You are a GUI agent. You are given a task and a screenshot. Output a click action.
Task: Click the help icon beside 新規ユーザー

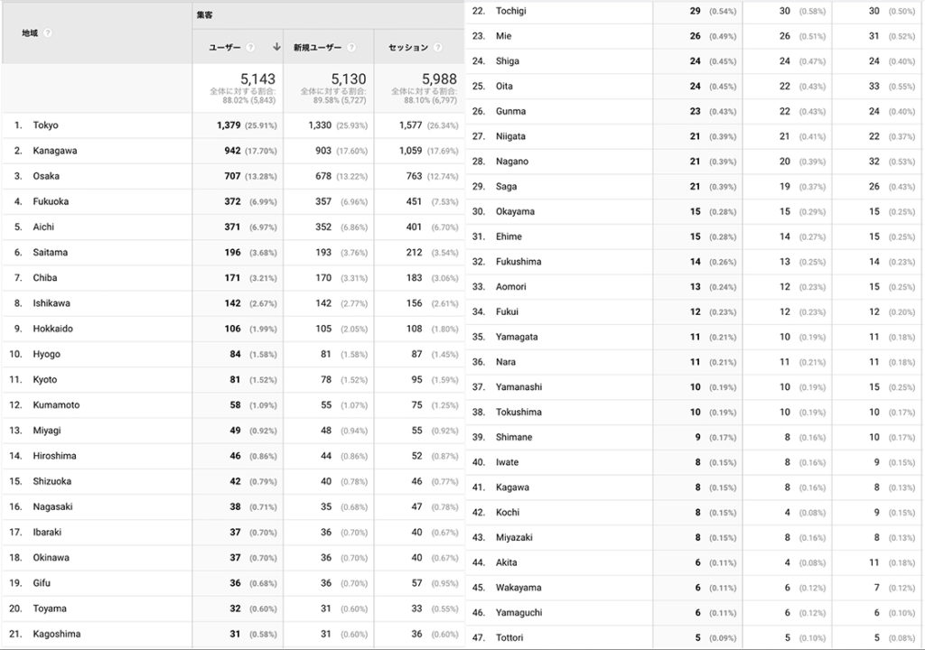(x=350, y=47)
